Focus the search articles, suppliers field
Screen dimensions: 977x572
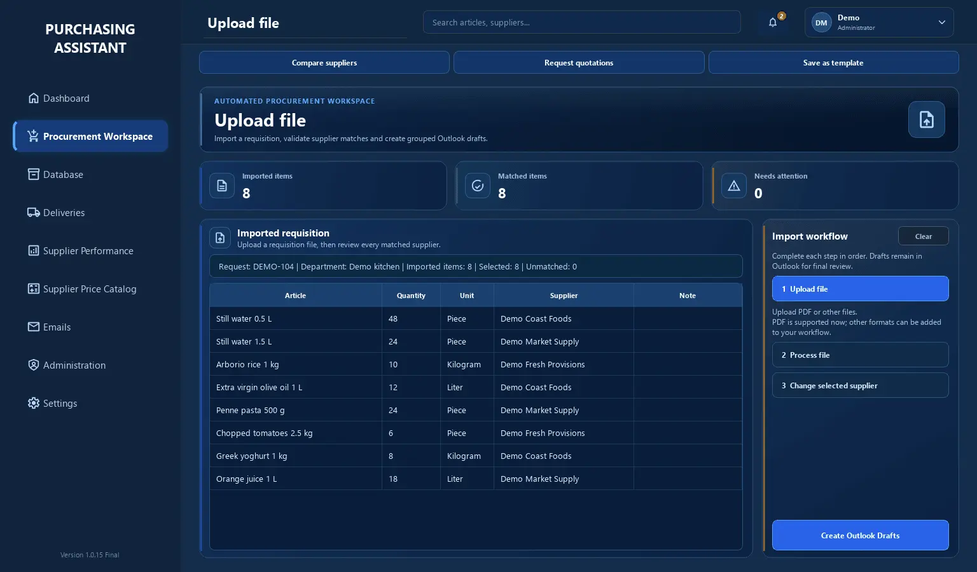(581, 22)
